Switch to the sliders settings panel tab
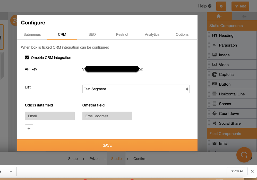 (x=244, y=16)
